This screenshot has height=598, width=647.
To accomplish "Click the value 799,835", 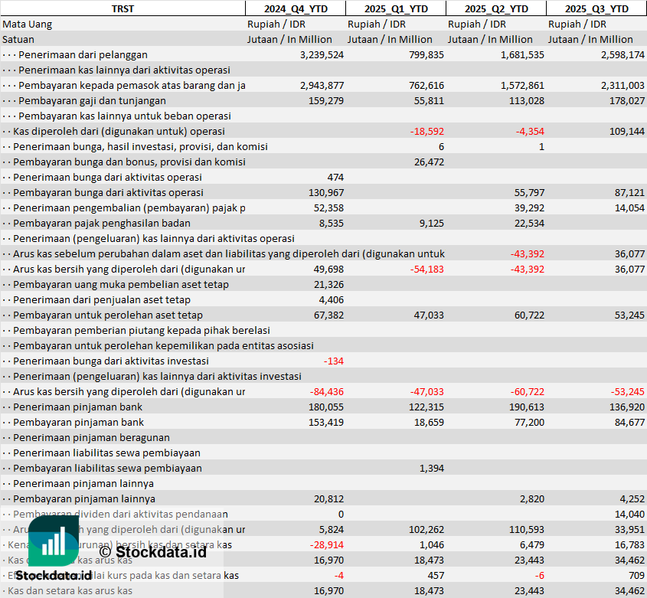I will (x=426, y=55).
